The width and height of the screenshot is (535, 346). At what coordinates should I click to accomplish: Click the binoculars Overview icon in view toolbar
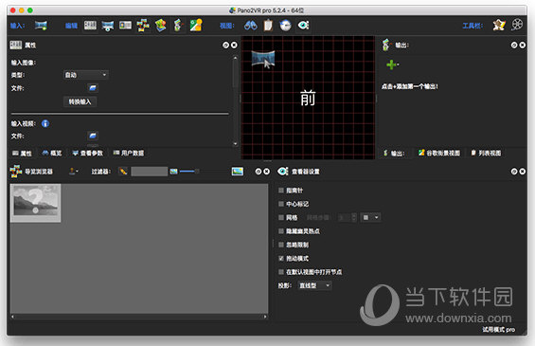coord(251,26)
